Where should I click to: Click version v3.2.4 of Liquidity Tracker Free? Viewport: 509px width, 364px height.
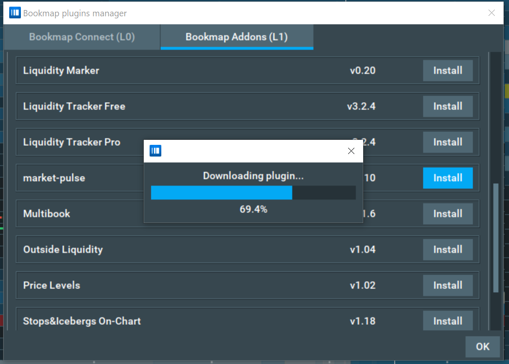pos(361,106)
